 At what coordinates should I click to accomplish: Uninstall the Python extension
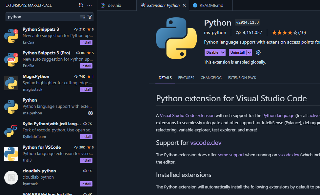pos(238,52)
